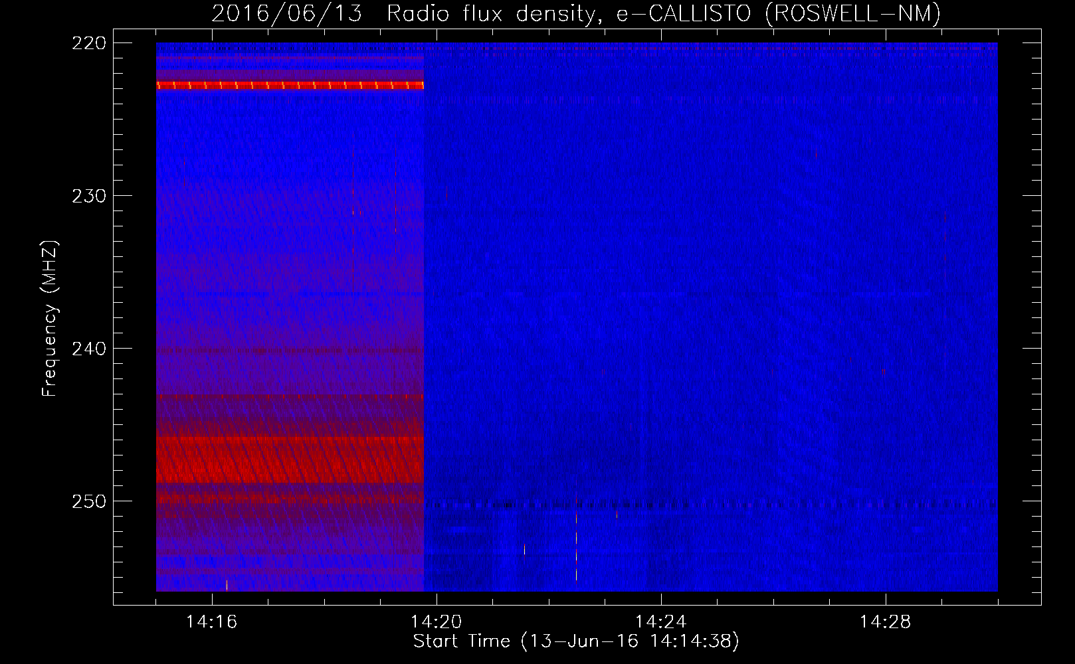This screenshot has height=664, width=1075.
Task: Click the broad red emission band near 247 MHz
Action: pos(290,459)
